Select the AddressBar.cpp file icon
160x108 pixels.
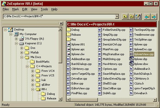69,59
